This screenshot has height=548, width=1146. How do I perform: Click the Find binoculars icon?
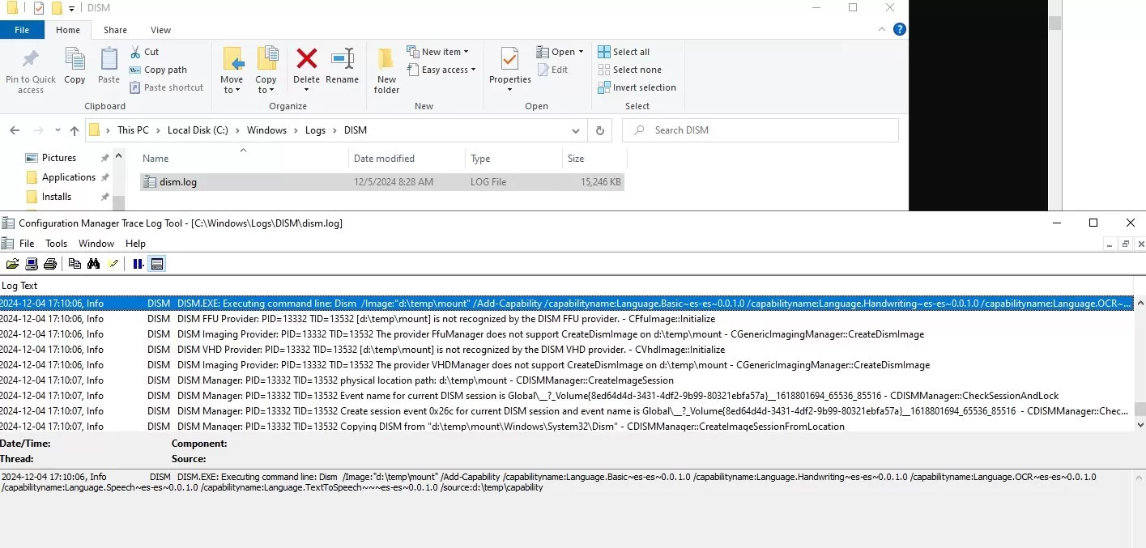click(93, 264)
